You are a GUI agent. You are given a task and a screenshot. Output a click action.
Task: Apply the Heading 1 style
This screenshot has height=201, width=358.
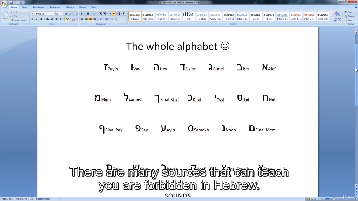(x=161, y=16)
